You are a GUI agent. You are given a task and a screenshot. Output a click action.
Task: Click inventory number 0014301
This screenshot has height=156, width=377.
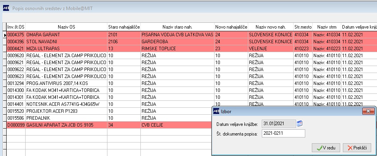coord(16,97)
